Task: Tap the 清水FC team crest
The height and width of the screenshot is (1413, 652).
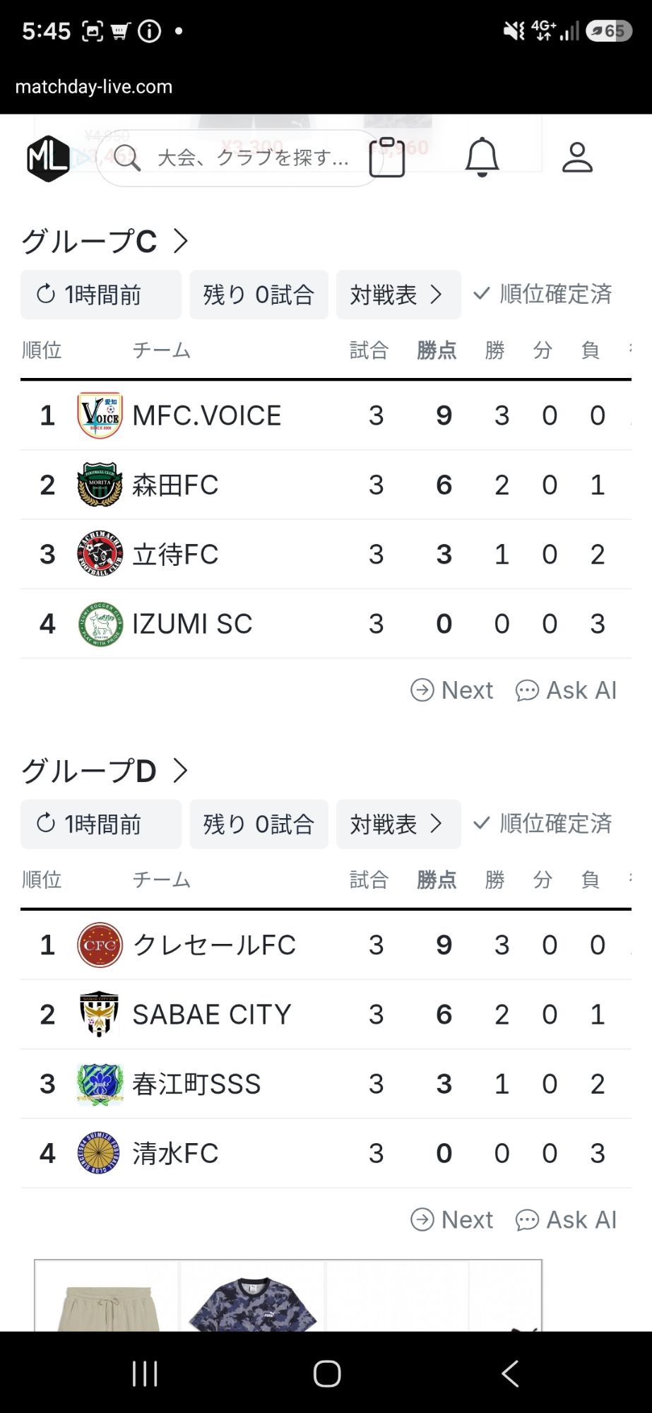Action: tap(100, 1153)
